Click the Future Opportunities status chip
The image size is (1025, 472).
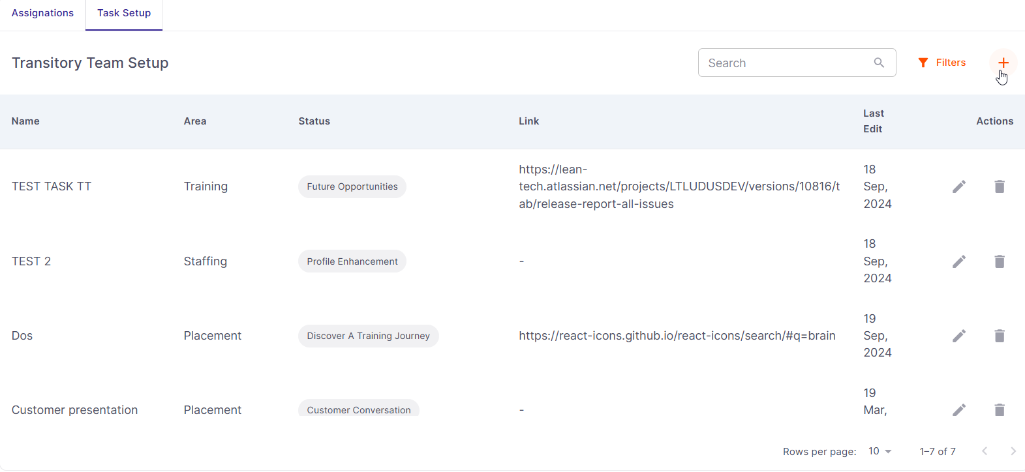coord(352,186)
